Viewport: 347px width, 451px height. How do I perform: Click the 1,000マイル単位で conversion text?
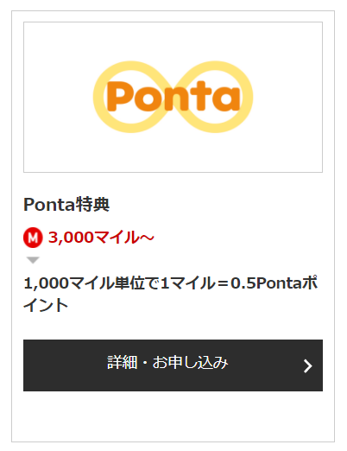click(x=91, y=283)
